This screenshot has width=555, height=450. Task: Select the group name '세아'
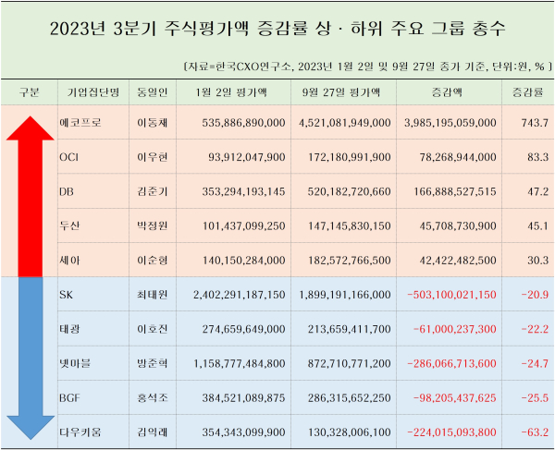click(x=69, y=261)
